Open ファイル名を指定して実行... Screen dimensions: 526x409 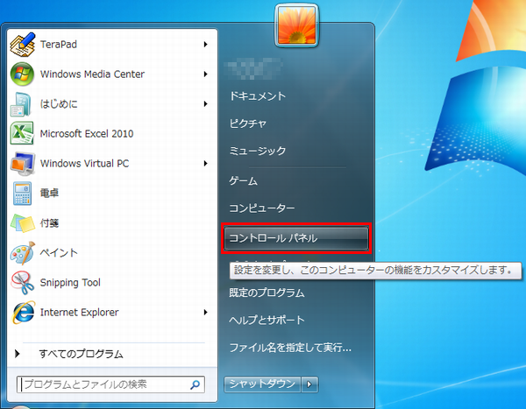click(x=290, y=348)
